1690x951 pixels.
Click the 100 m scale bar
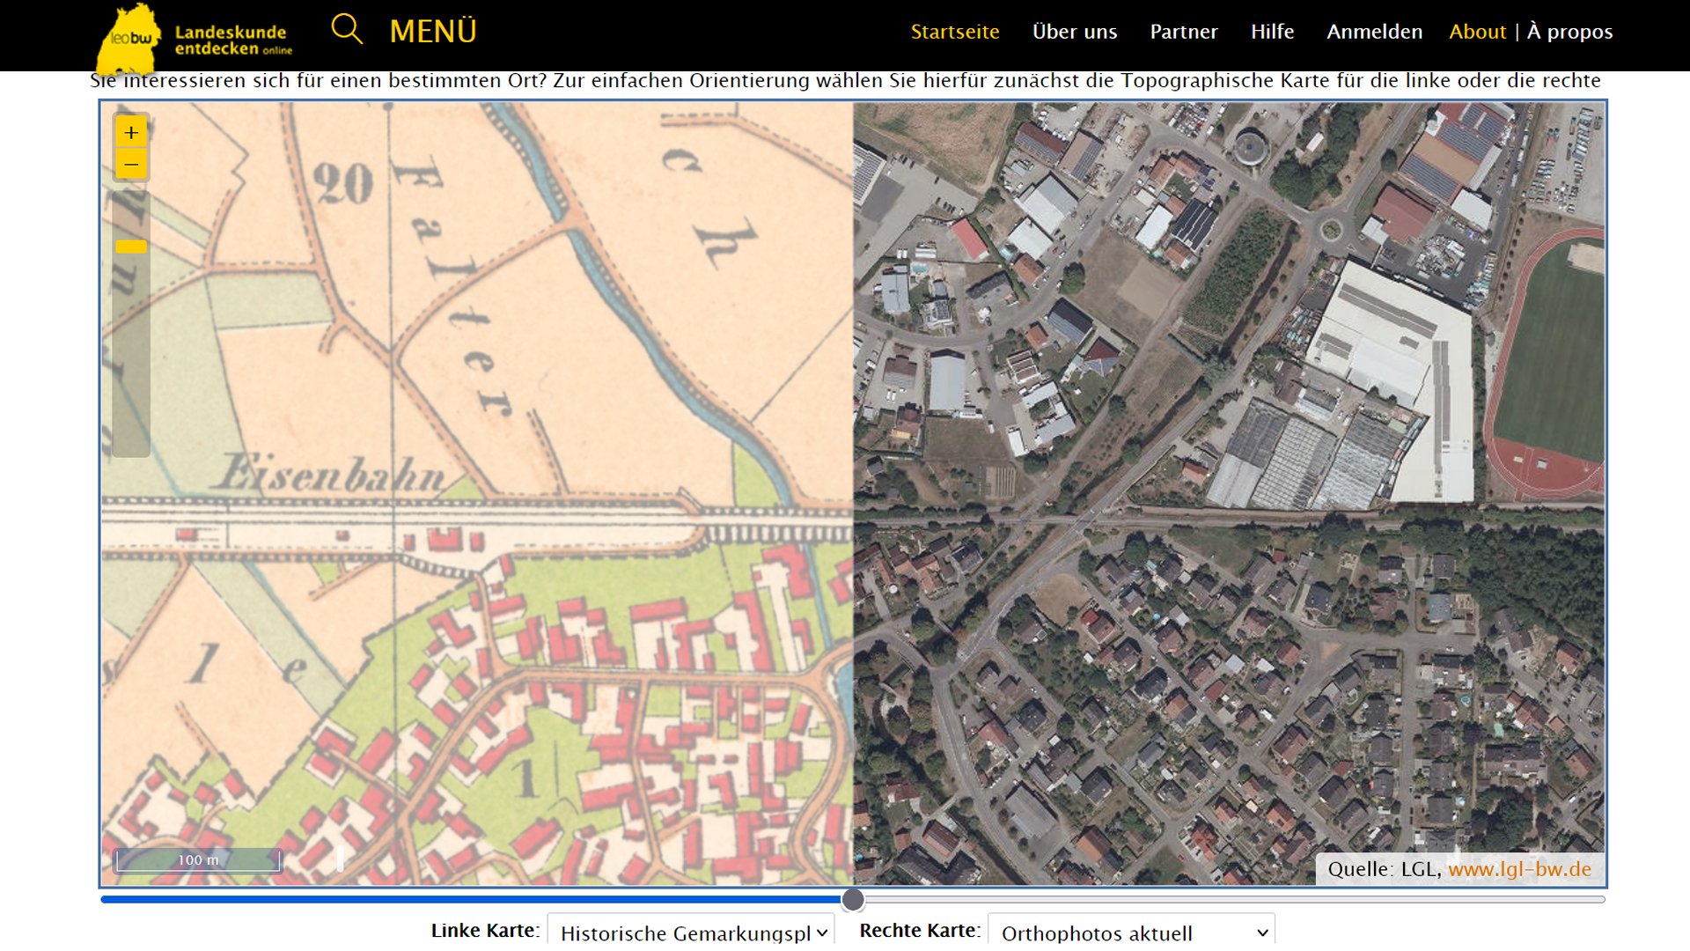click(198, 860)
